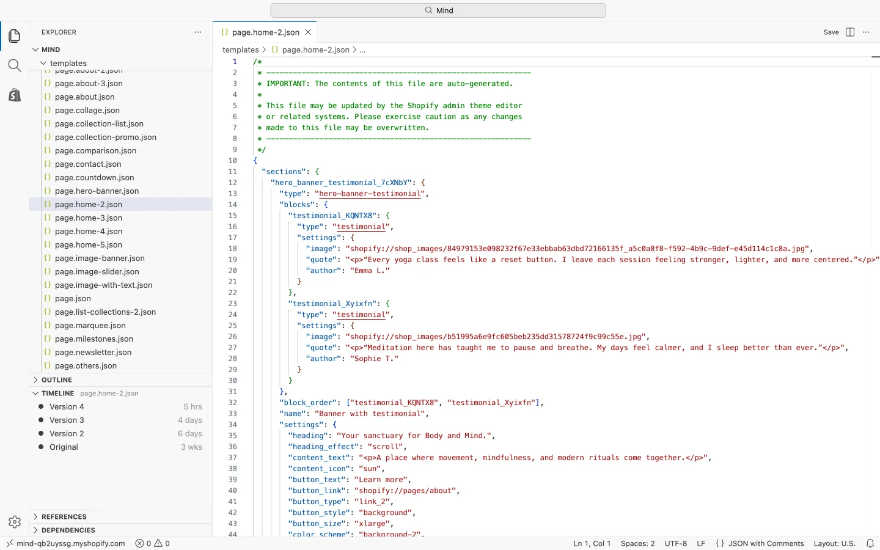
Task: Click Ln 1, Col 1 in status bar
Action: 592,543
